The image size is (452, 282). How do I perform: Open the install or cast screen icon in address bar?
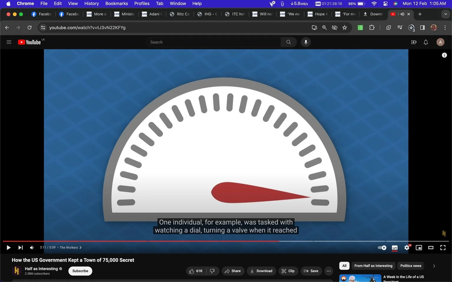(x=314, y=27)
